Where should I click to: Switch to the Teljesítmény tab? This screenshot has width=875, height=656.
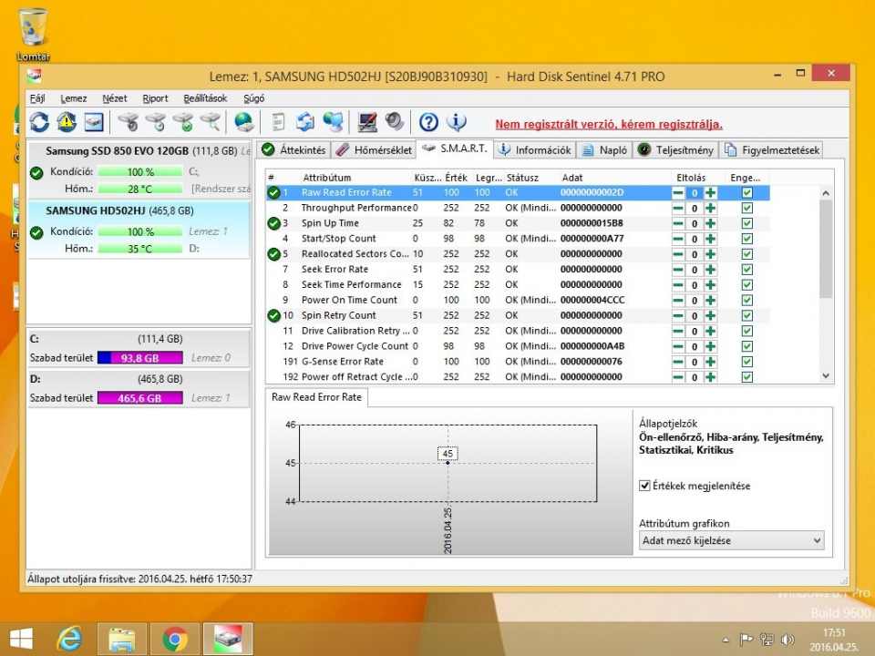click(675, 150)
